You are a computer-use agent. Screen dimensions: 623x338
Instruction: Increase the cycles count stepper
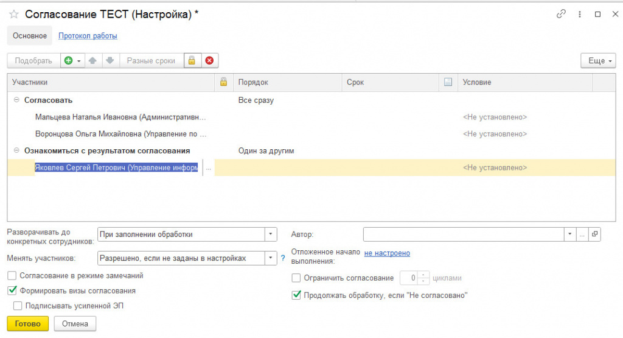click(423, 275)
